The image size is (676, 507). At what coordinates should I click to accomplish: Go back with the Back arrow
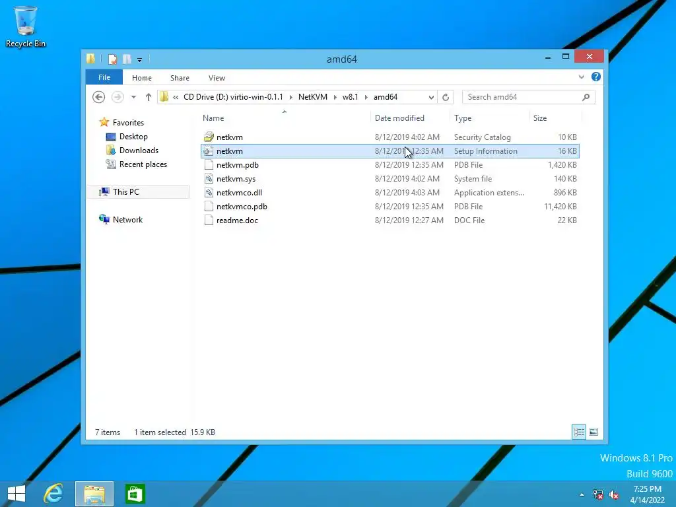[99, 97]
